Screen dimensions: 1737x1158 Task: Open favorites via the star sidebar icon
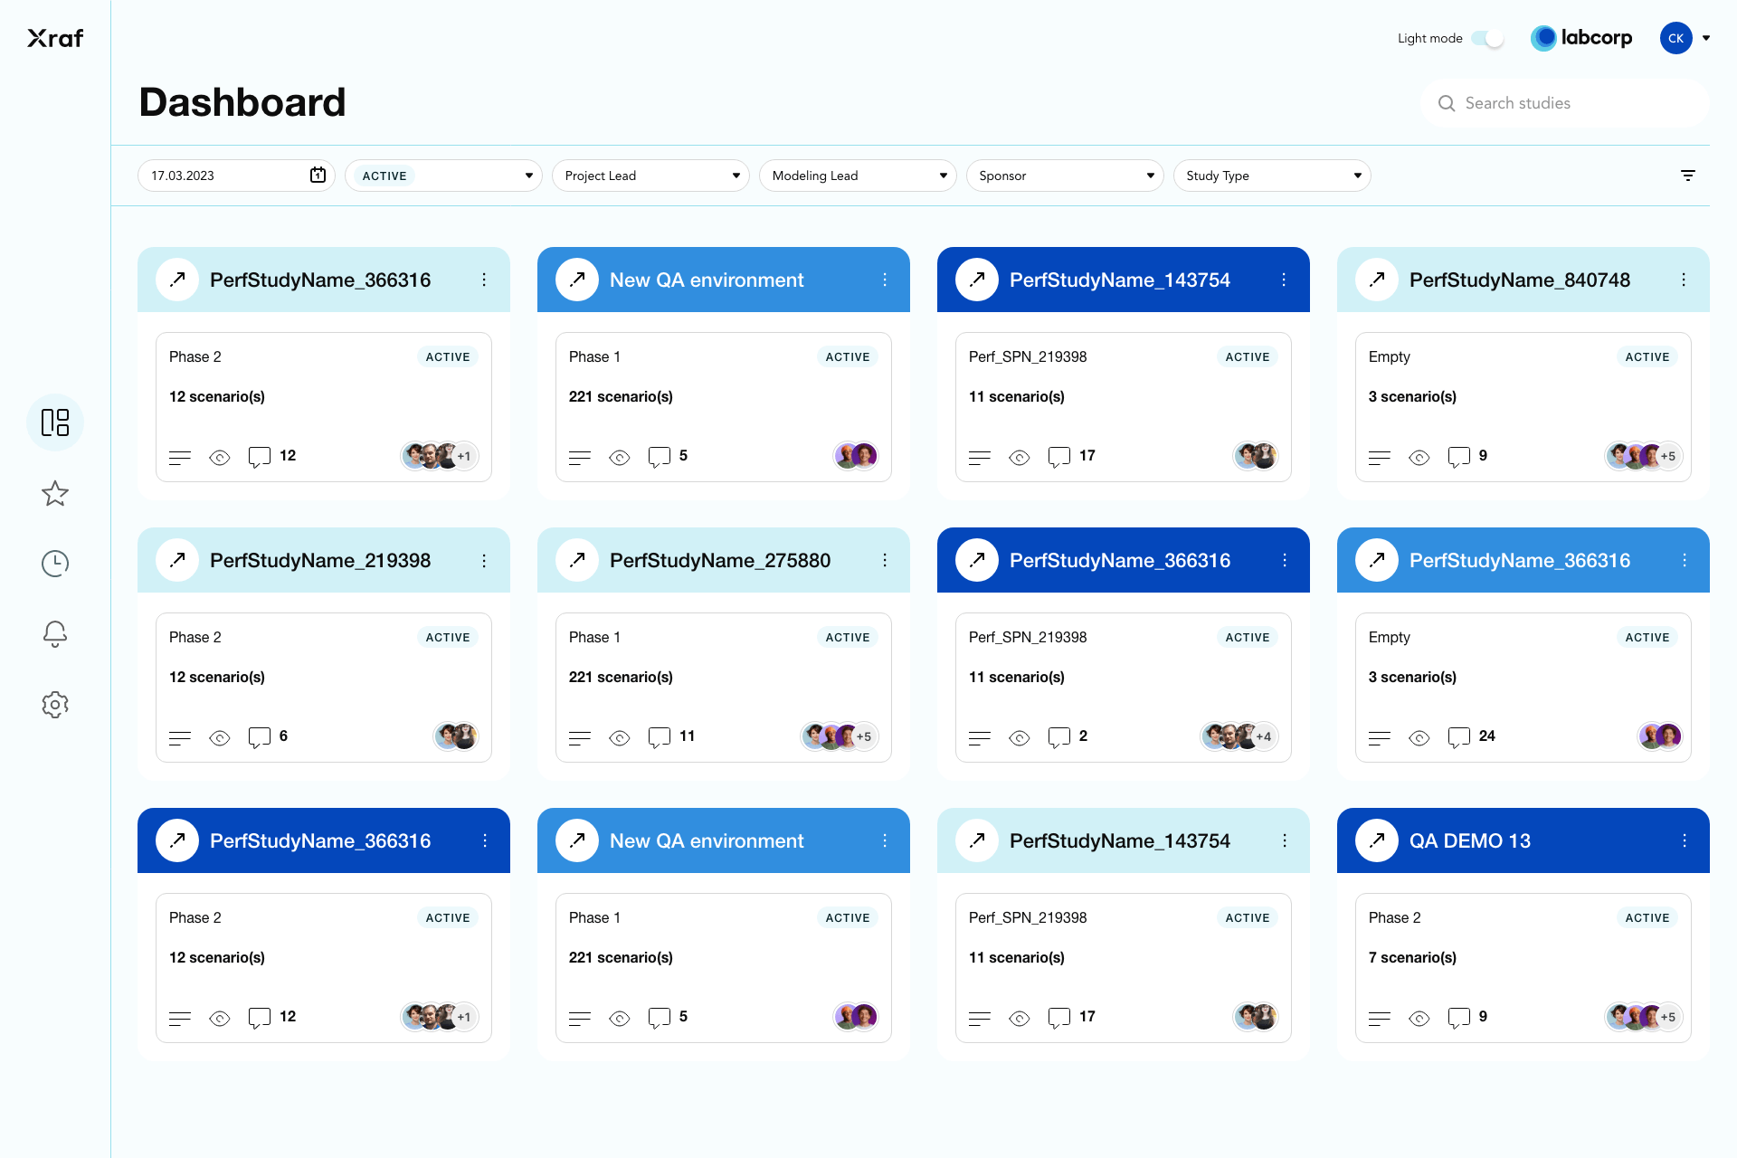click(55, 493)
